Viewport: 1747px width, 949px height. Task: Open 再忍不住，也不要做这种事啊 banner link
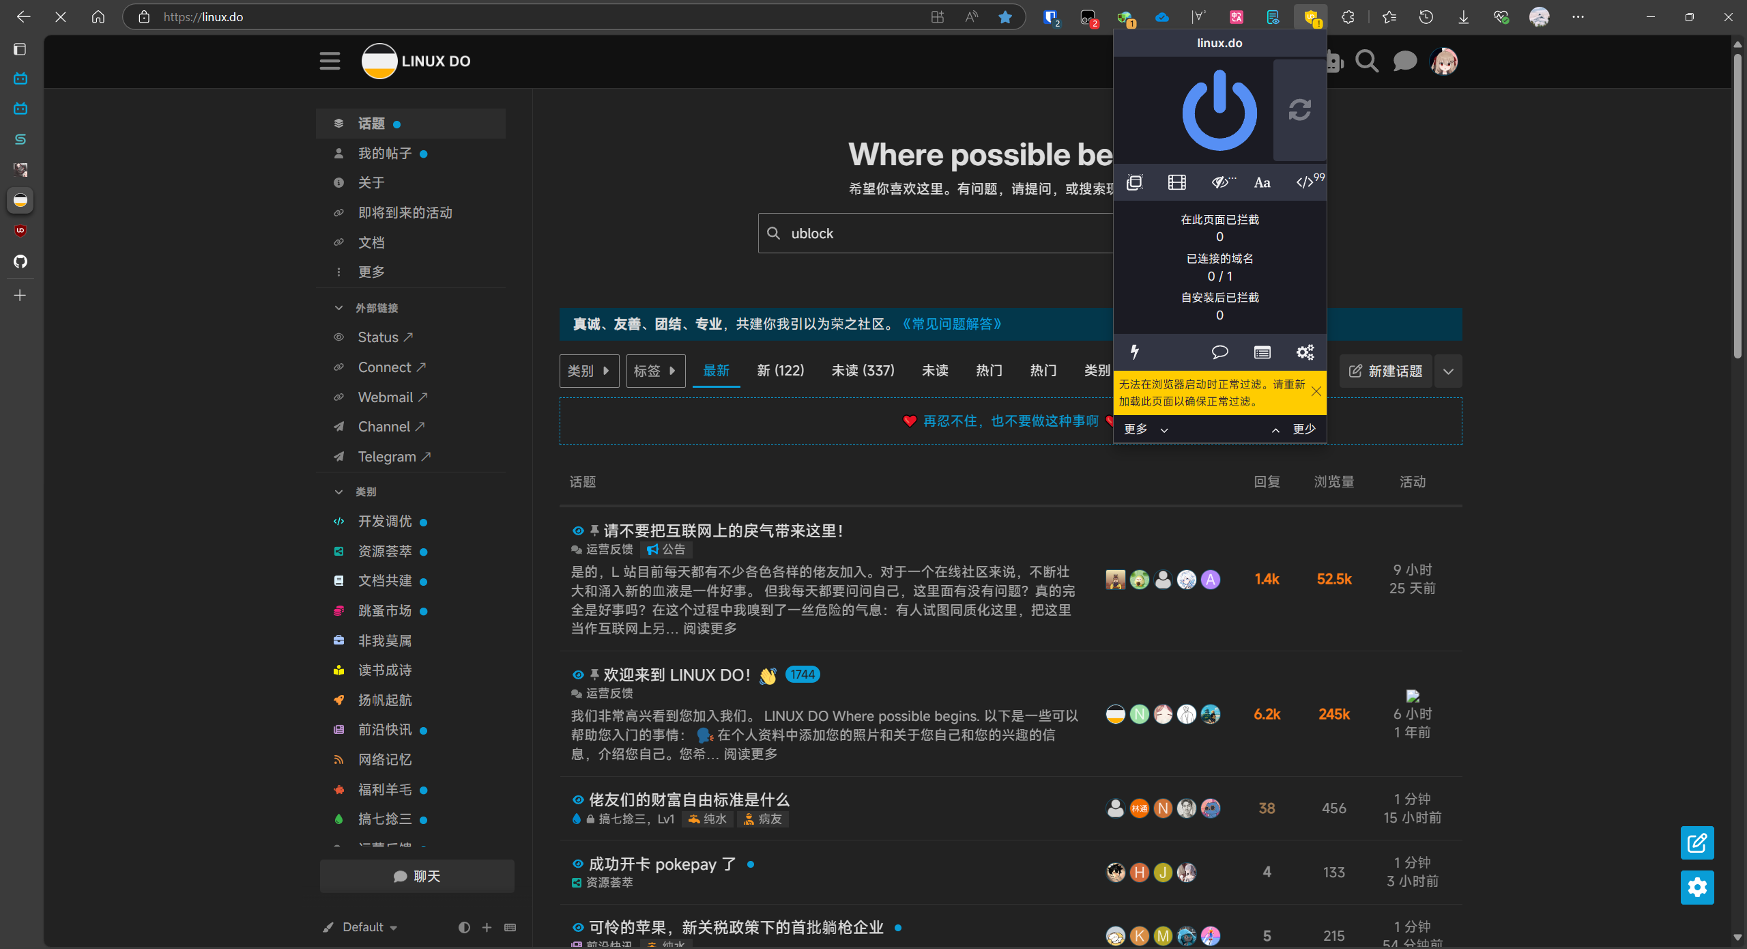1011,421
